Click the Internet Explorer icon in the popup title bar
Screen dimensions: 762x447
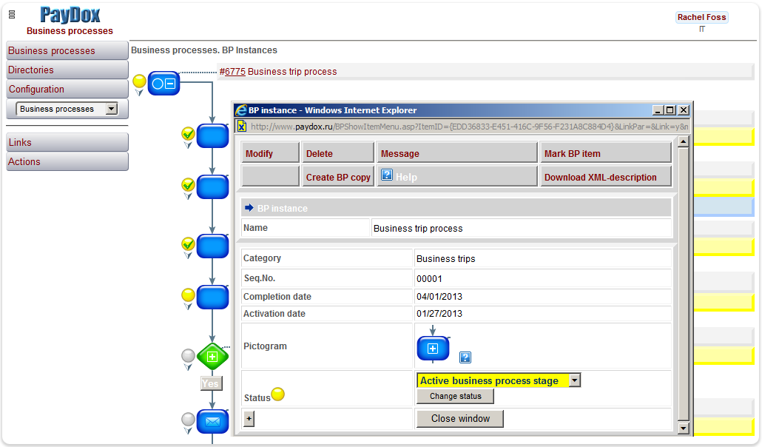(241, 110)
